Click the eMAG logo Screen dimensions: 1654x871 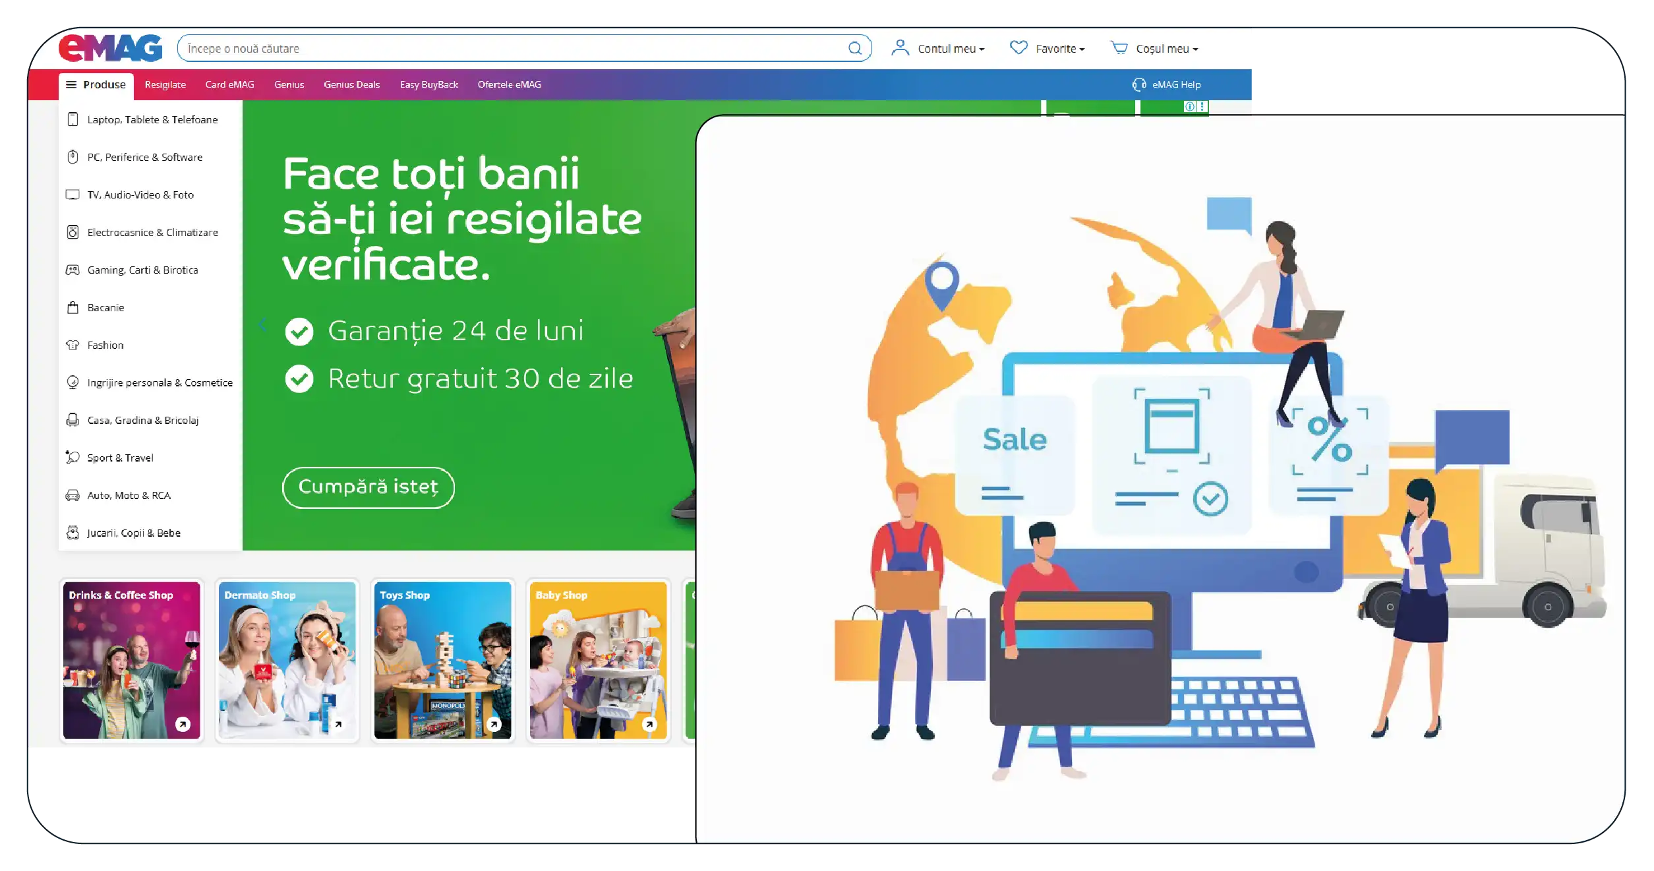pos(110,48)
